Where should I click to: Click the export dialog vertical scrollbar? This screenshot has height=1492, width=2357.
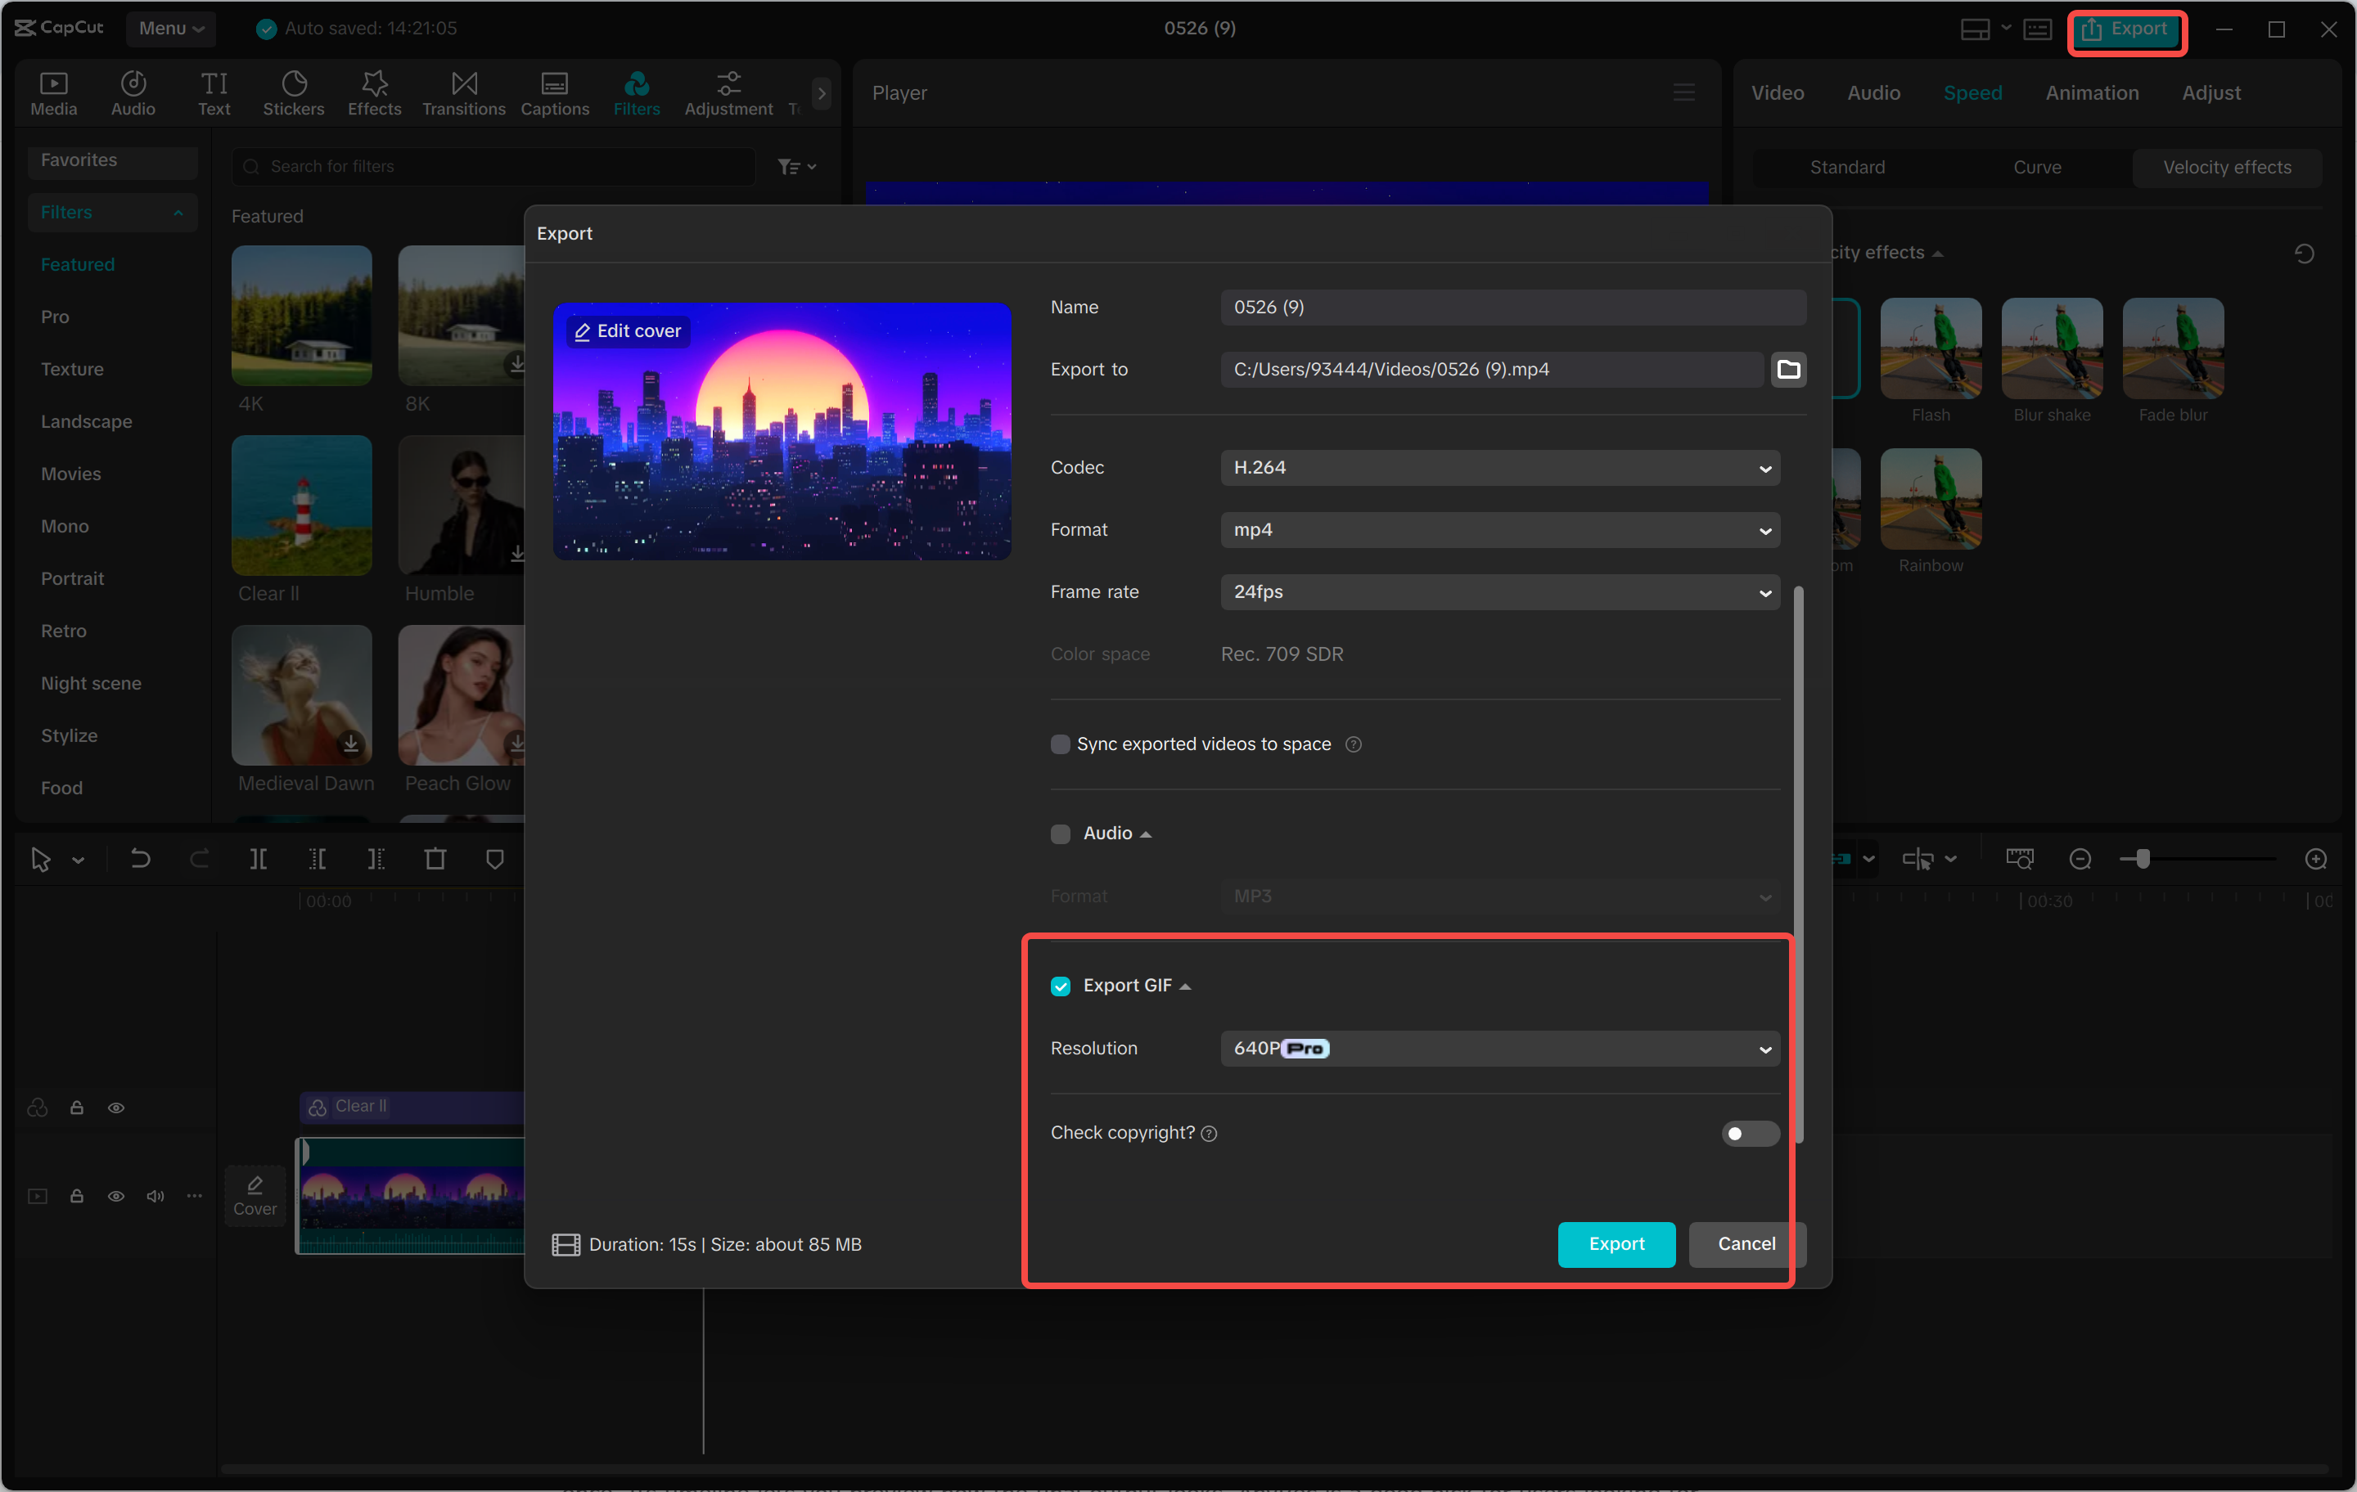pyautogui.click(x=1798, y=865)
